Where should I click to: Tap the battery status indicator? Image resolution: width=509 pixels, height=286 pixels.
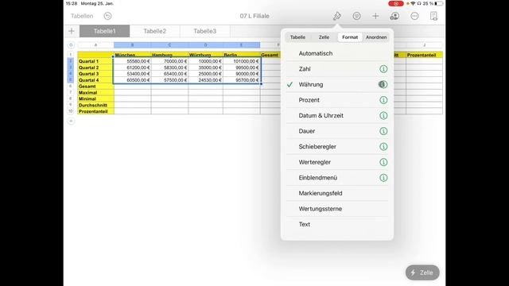(x=438, y=3)
